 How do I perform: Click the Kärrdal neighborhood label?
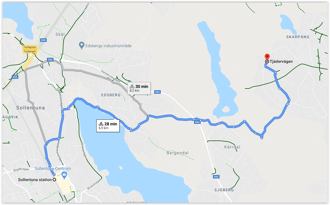coord(232,147)
